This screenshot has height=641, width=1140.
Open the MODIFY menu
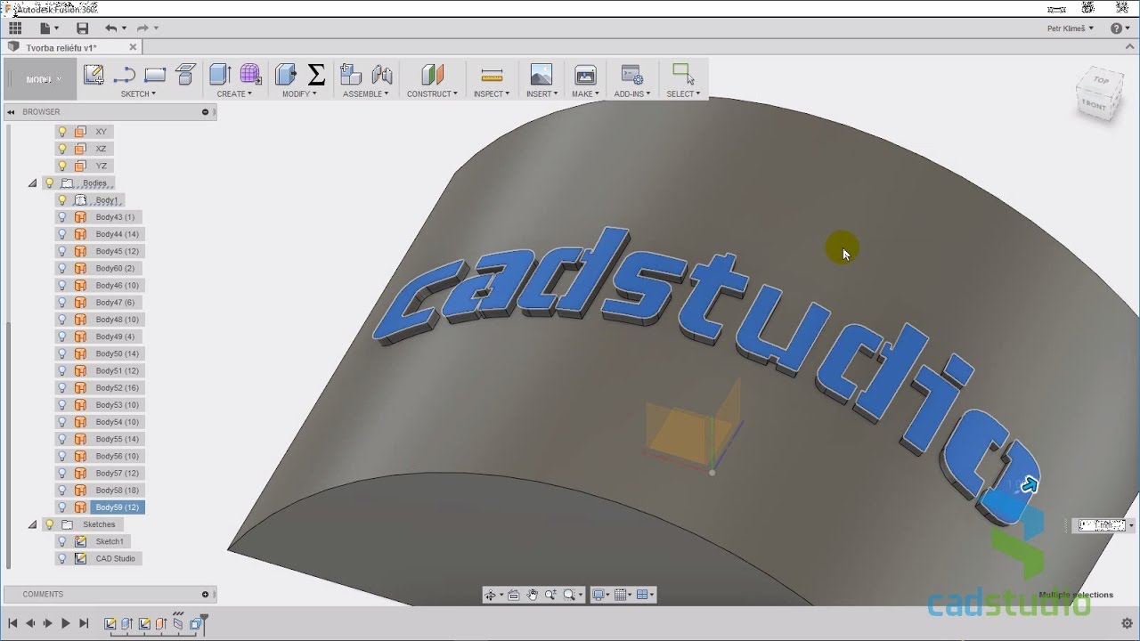pyautogui.click(x=299, y=93)
